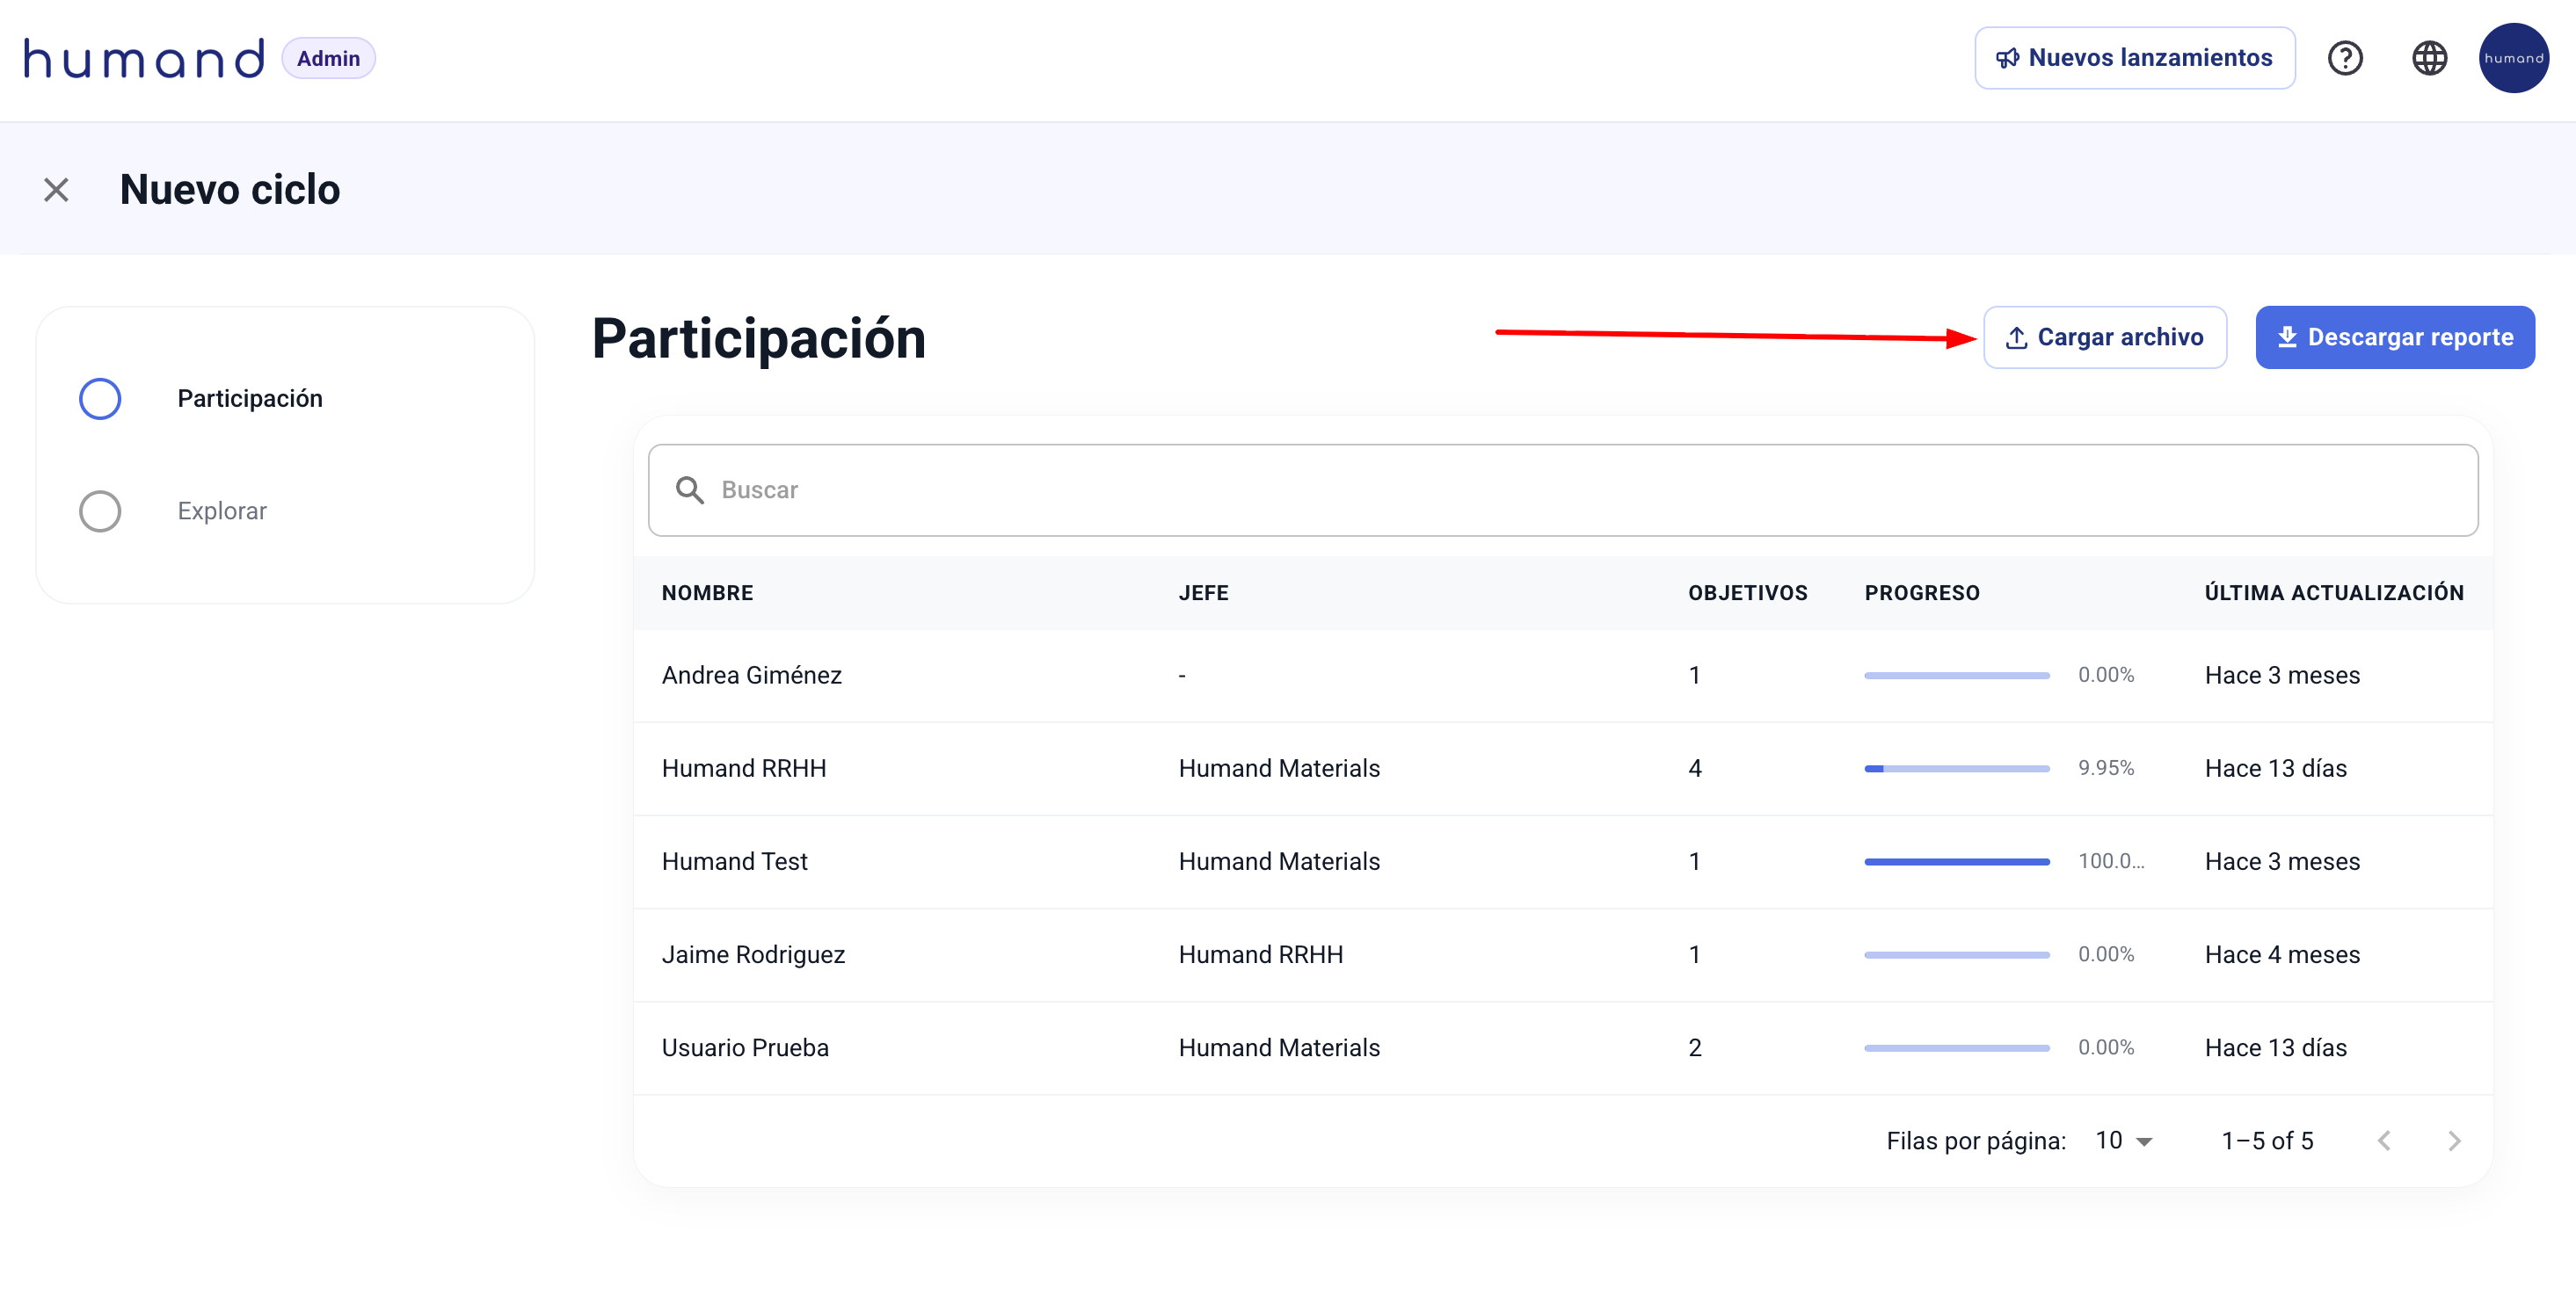The image size is (2576, 1311).
Task: Select the Participación step radio circle
Action: pyautogui.click(x=100, y=399)
